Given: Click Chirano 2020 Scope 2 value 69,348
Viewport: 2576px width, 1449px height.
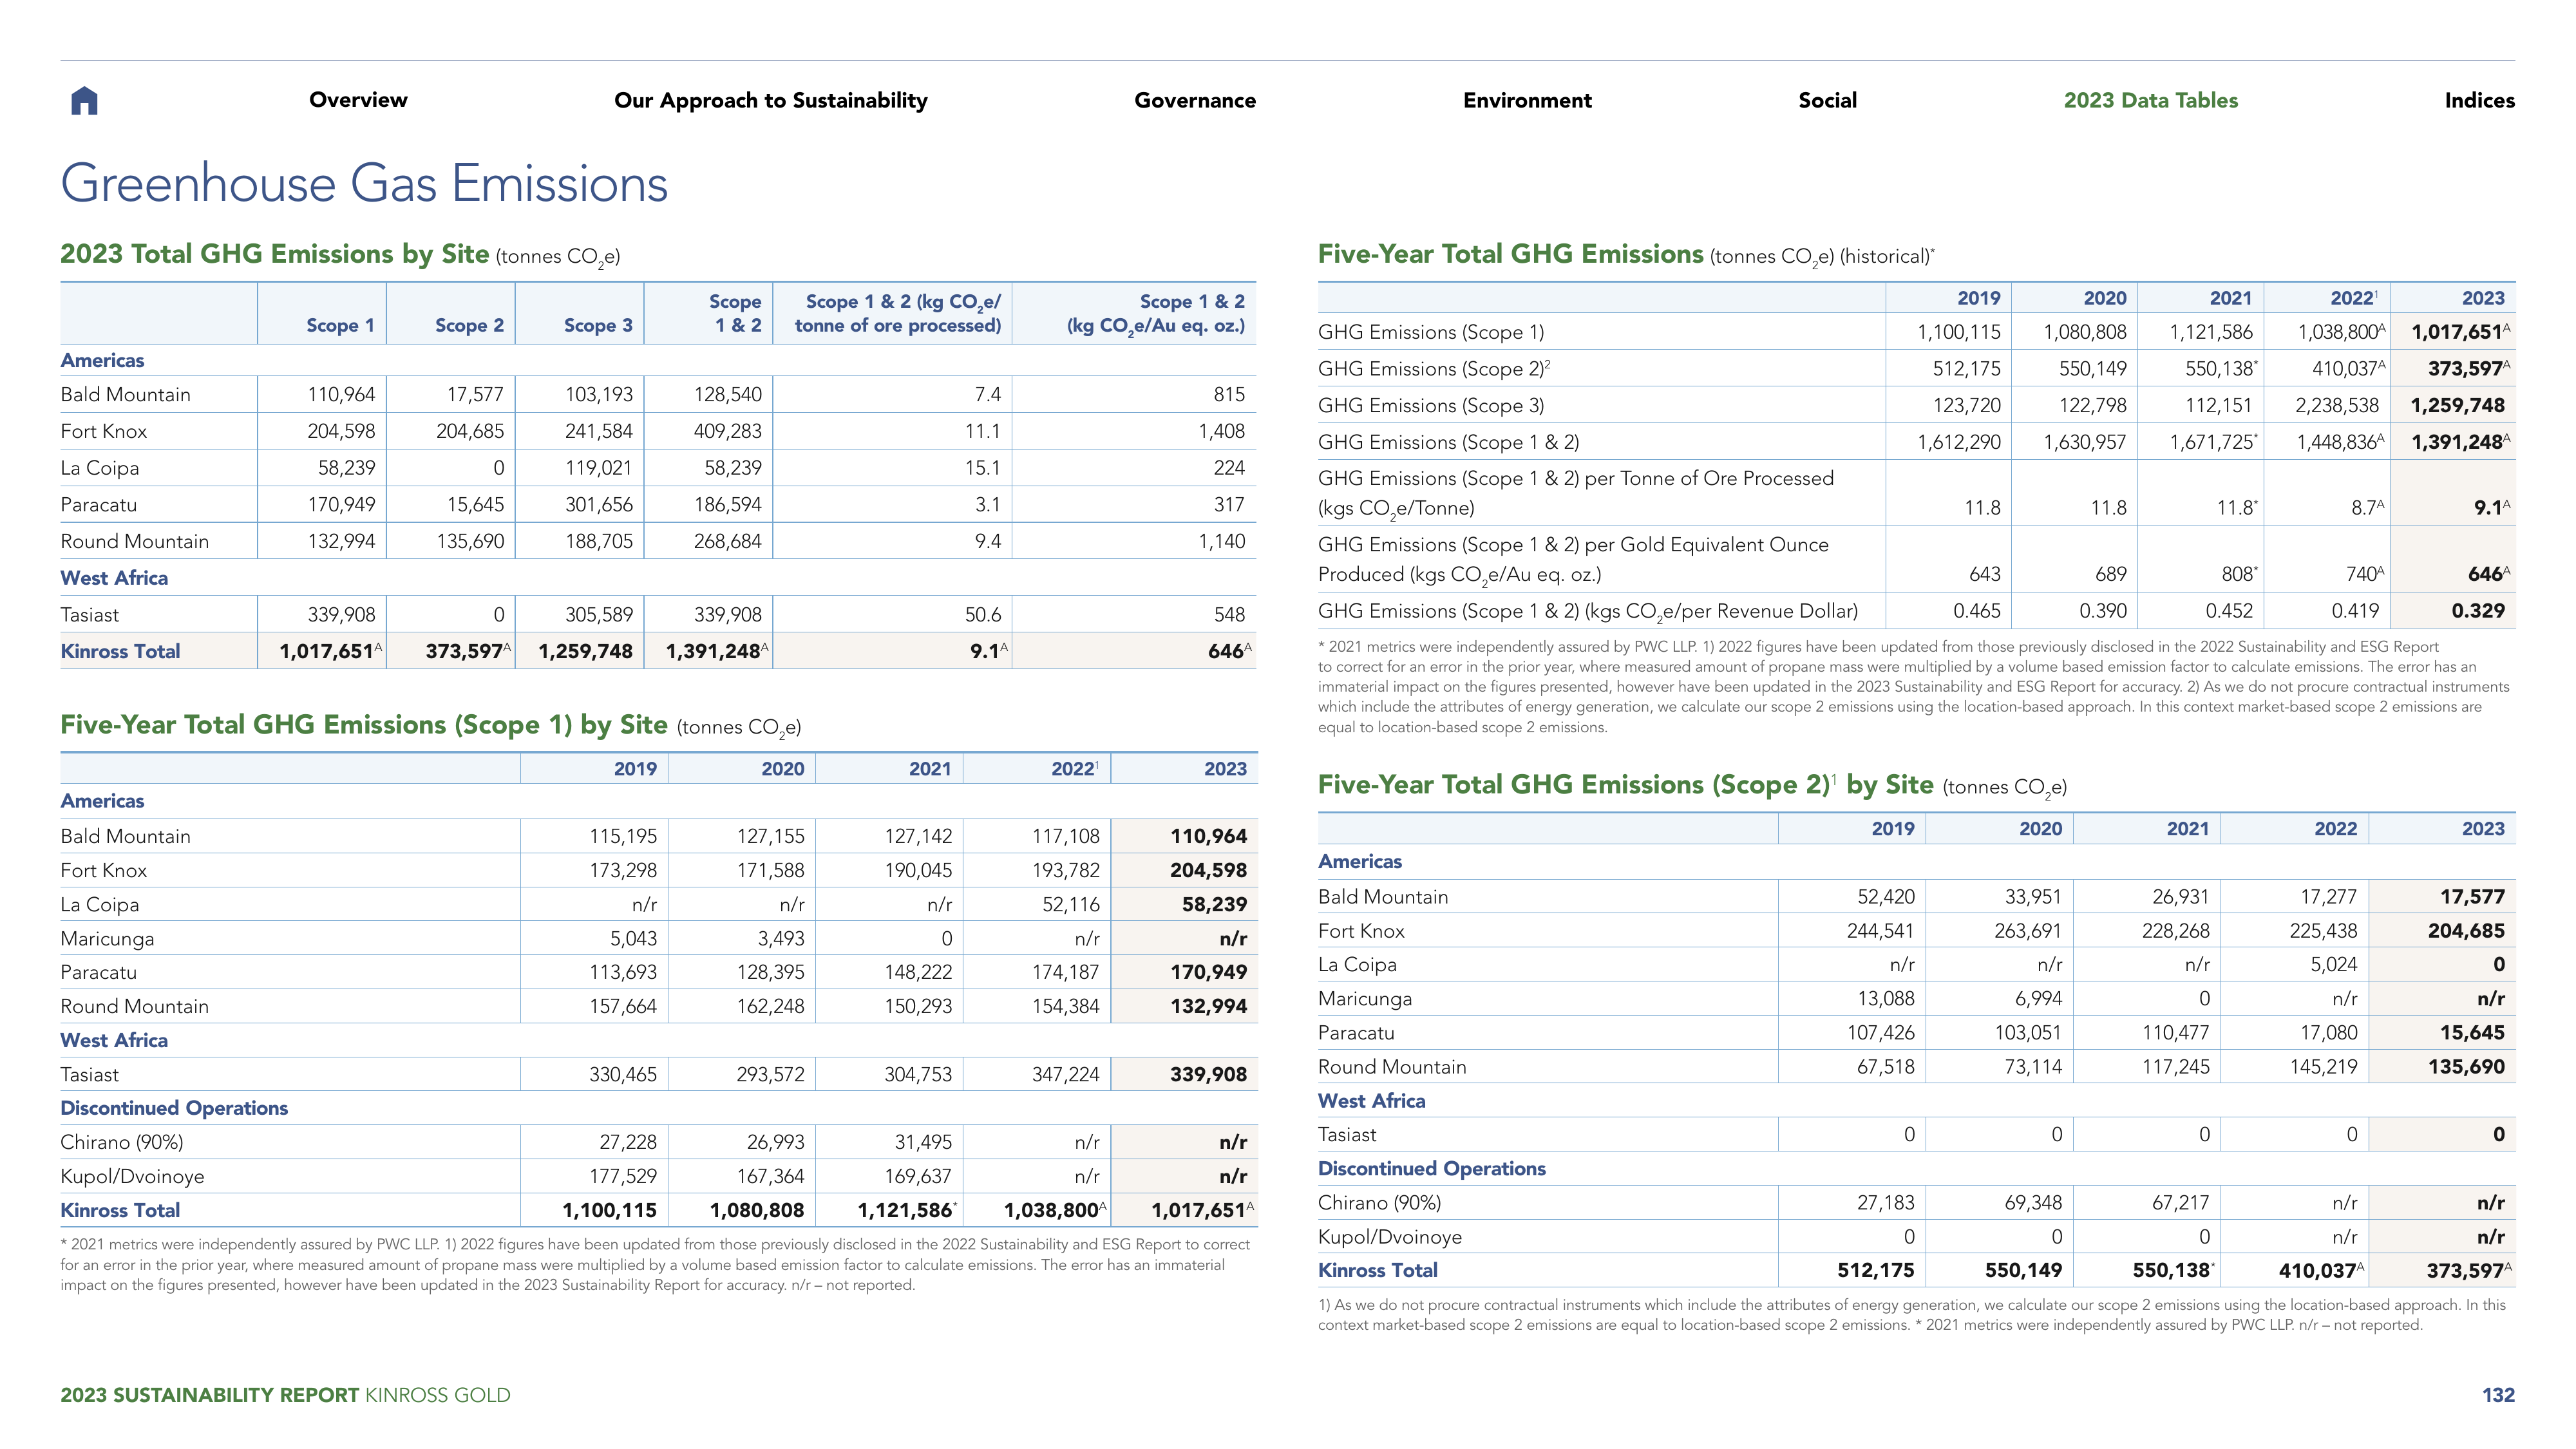Looking at the screenshot, I should click(x=2032, y=1203).
